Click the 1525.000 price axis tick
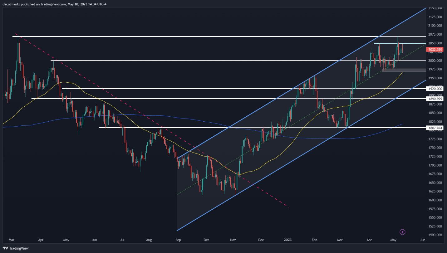This screenshot has width=447, height=253. 436,226
